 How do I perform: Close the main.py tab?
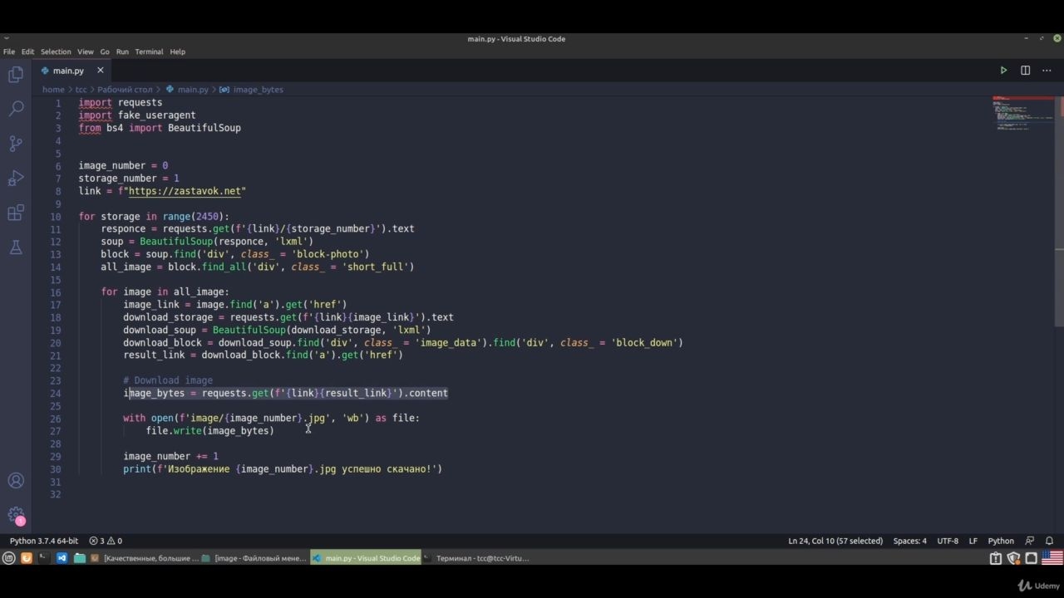coord(101,71)
